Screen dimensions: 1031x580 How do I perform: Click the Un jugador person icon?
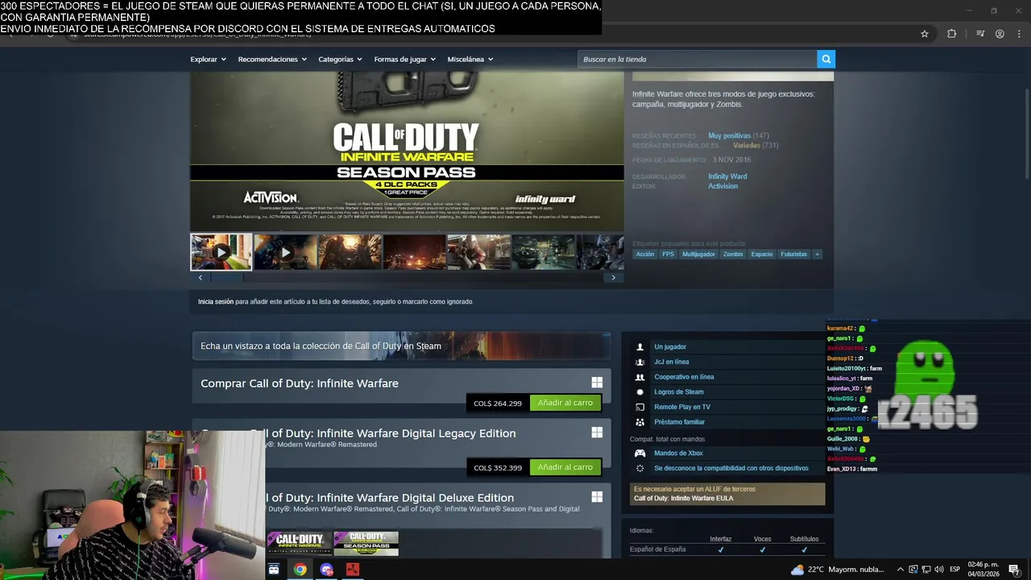[640, 347]
